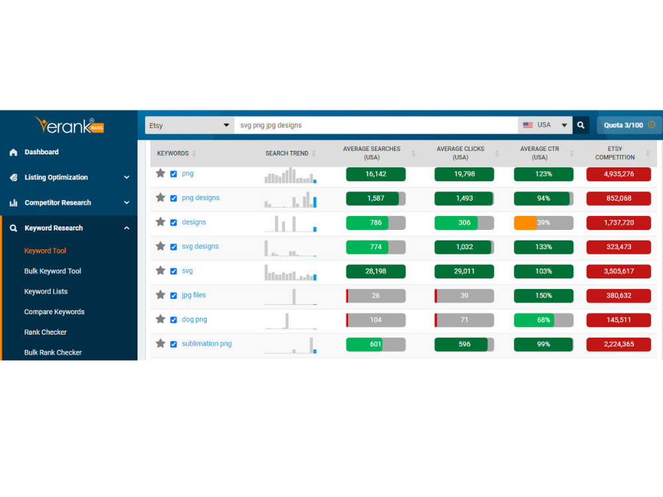Click the Listing Optimization icon
The image size is (663, 497).
[13, 178]
